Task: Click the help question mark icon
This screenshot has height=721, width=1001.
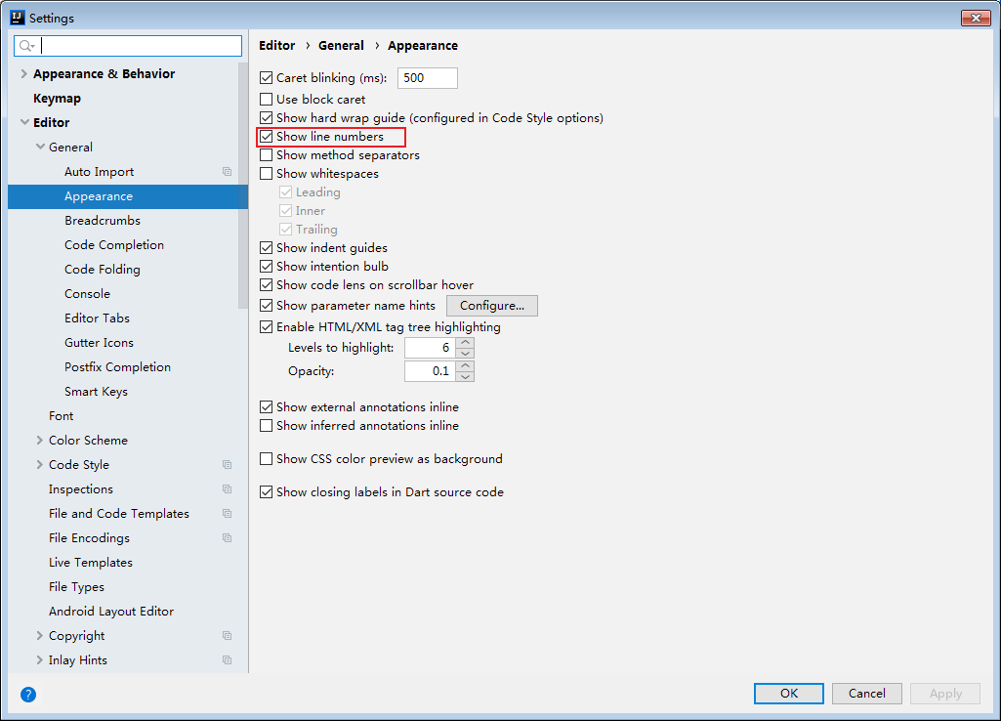Action: coord(28,695)
